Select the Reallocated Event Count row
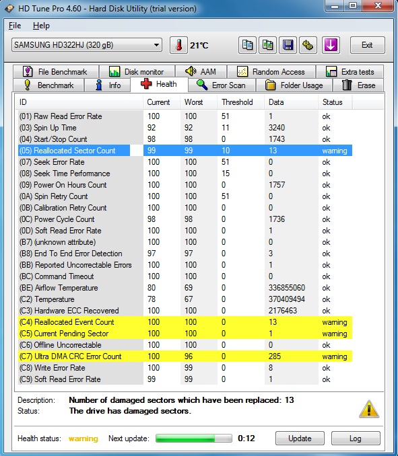The image size is (398, 456). tap(185, 322)
